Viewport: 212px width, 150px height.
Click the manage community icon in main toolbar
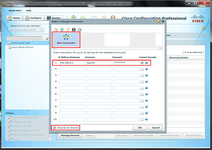click(x=73, y=17)
